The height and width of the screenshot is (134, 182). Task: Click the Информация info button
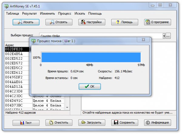tap(157, 123)
